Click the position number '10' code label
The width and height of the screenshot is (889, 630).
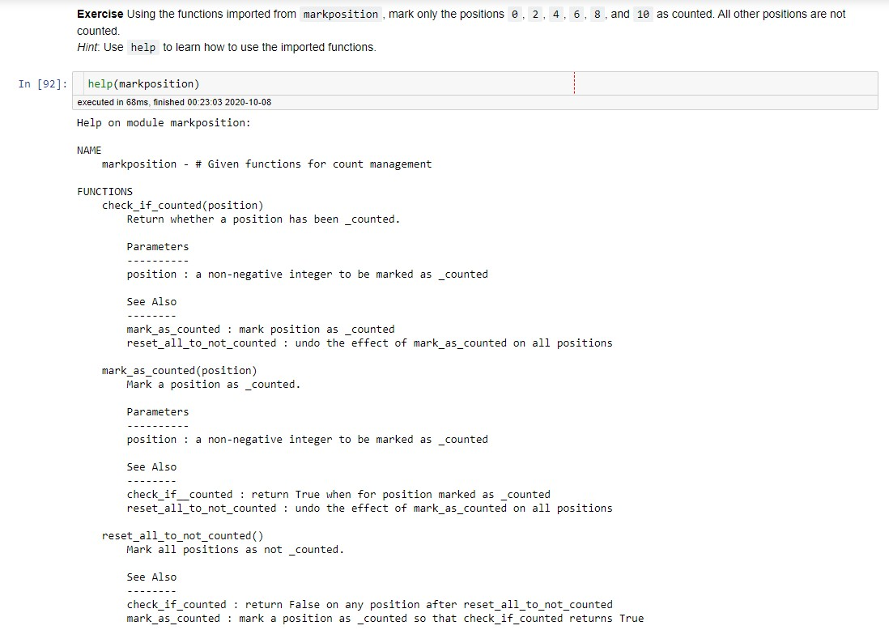643,15
